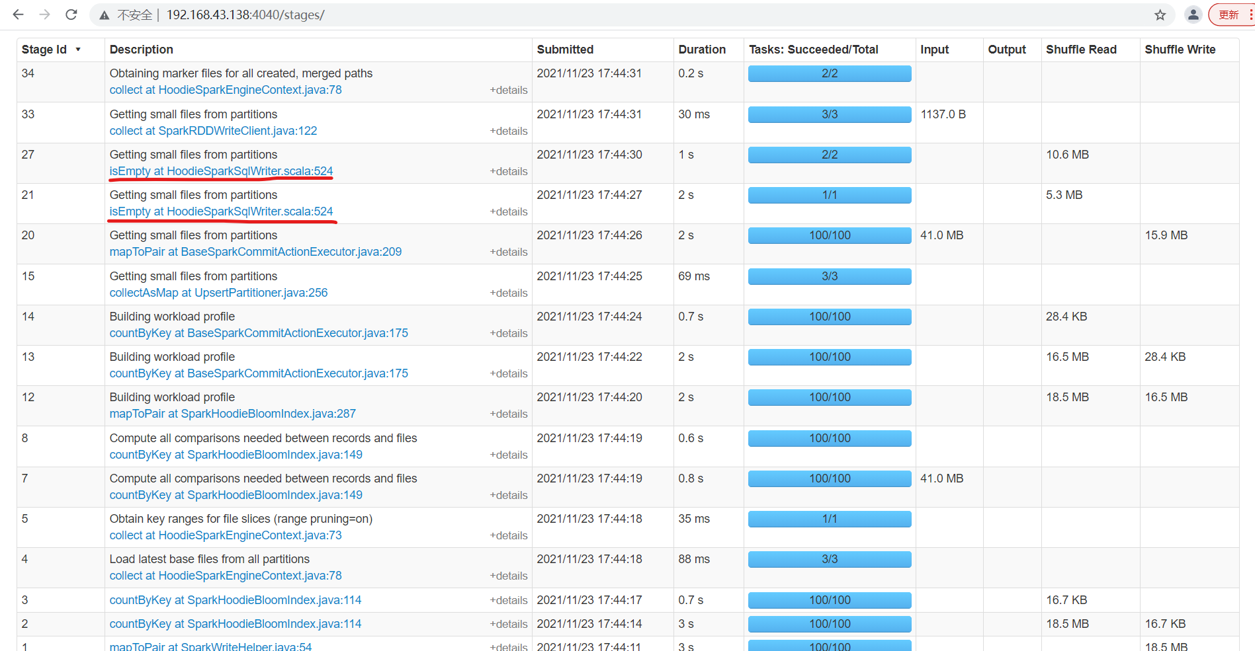This screenshot has width=1255, height=651.
Task: Select duration value 69 ms
Action: point(694,276)
